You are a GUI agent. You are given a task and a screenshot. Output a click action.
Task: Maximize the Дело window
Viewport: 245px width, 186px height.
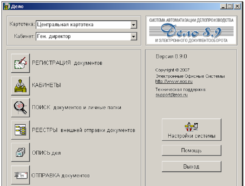coord(230,6)
